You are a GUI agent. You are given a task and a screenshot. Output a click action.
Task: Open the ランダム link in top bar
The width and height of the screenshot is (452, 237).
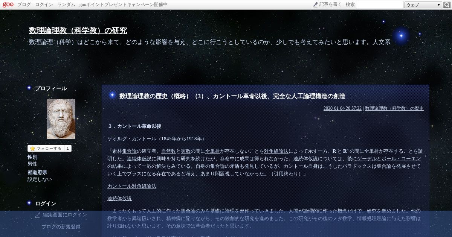[x=66, y=5]
